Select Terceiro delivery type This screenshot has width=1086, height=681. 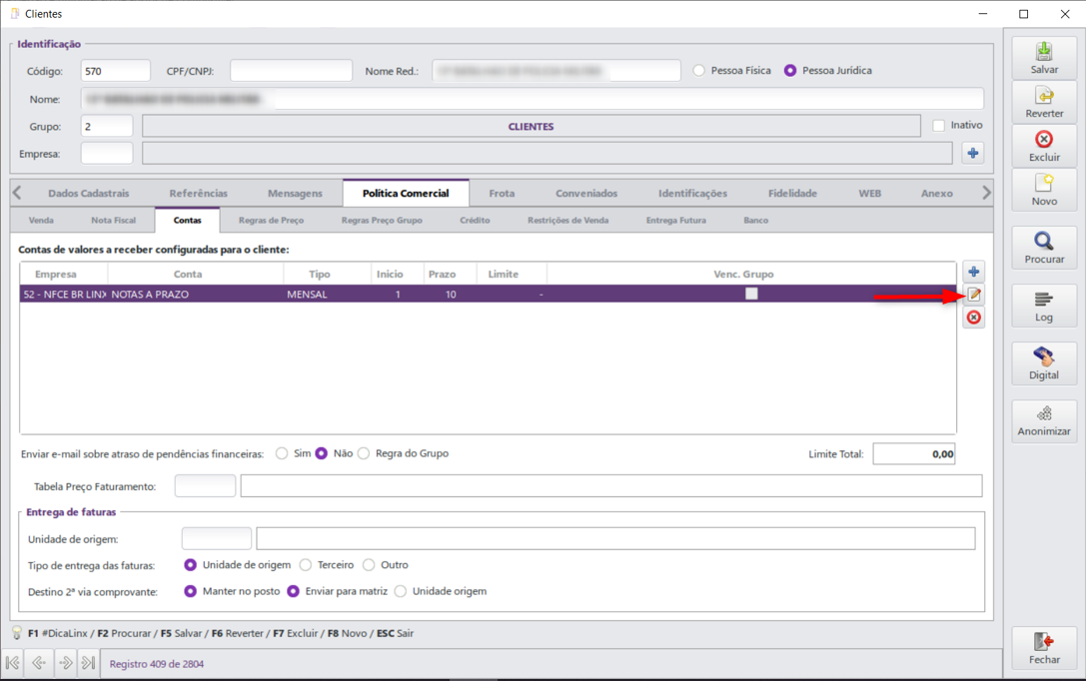click(306, 565)
